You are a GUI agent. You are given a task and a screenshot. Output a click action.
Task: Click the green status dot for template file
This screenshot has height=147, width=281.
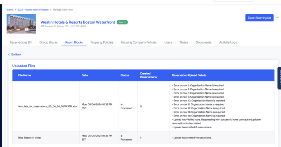121,105
